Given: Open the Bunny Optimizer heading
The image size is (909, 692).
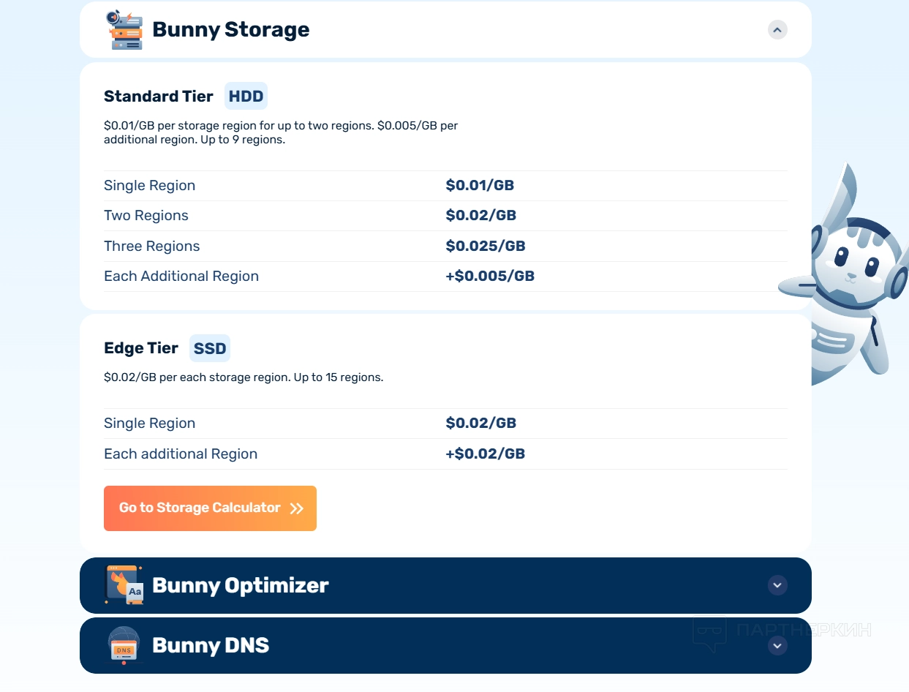Looking at the screenshot, I should [240, 586].
